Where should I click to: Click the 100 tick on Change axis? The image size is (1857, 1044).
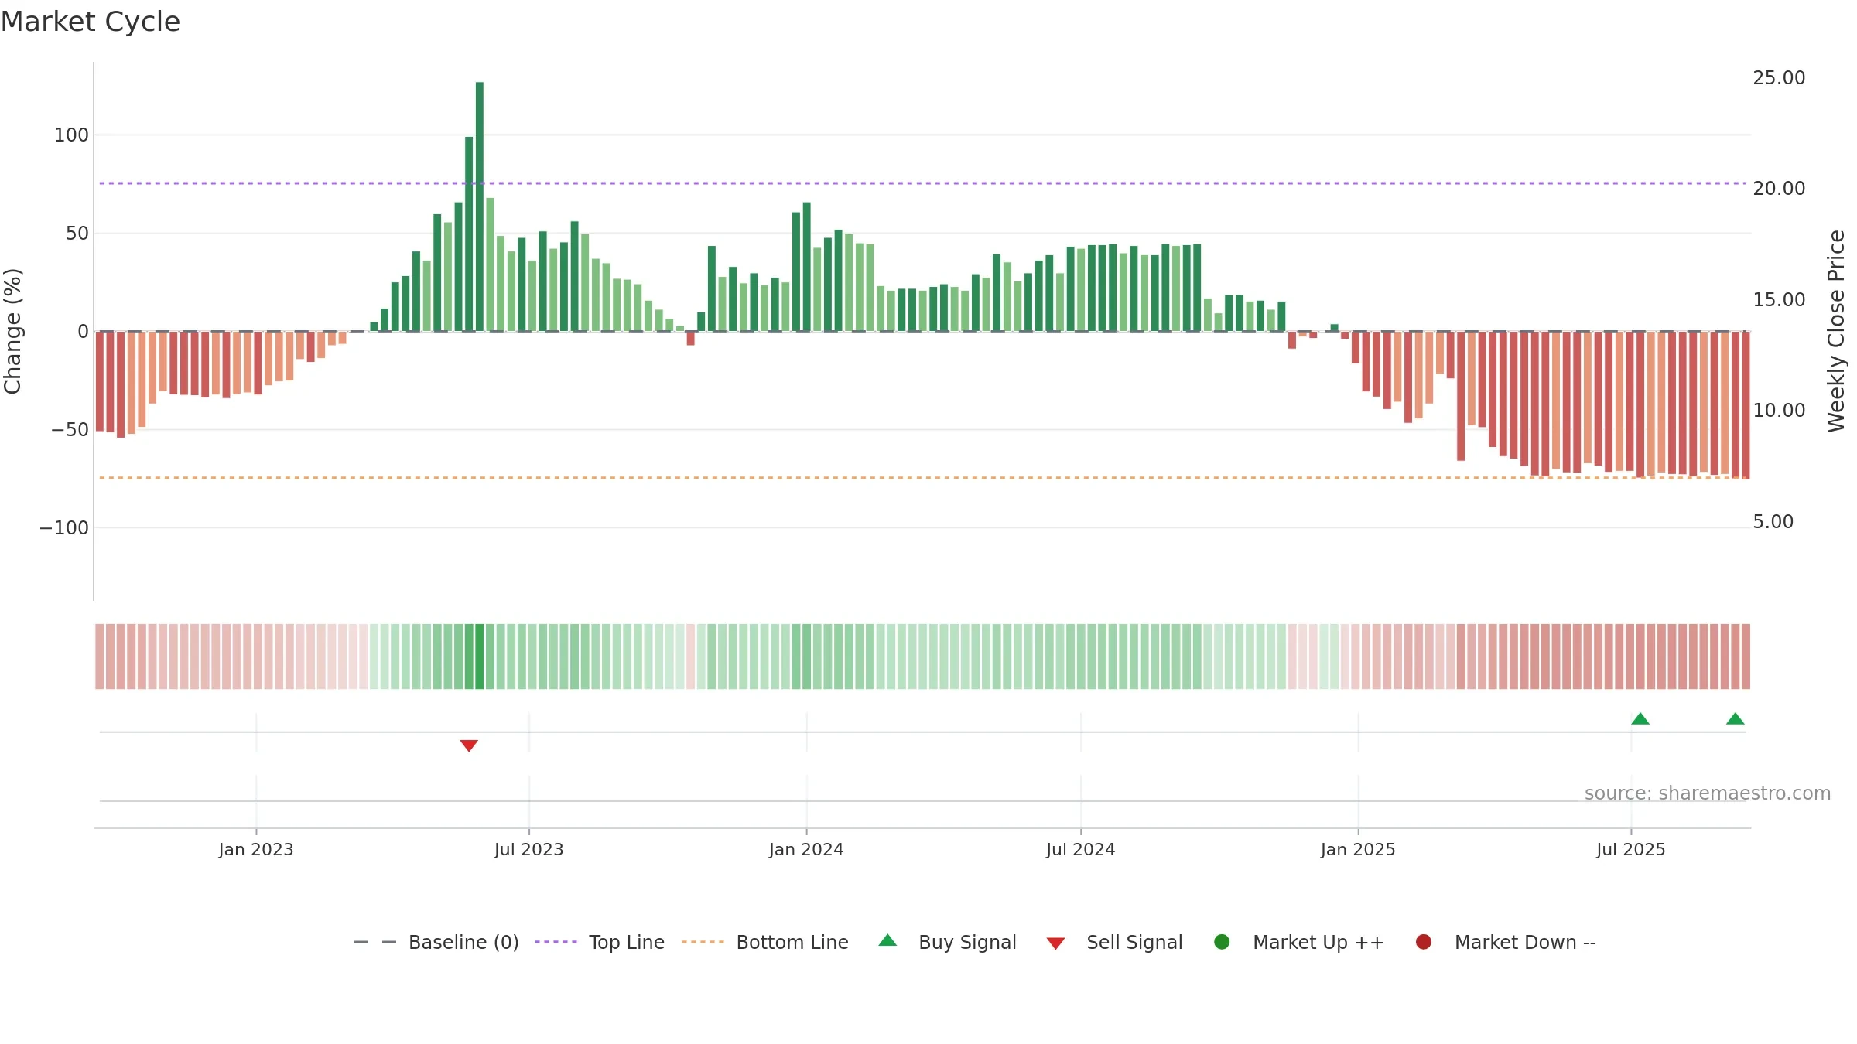71,135
